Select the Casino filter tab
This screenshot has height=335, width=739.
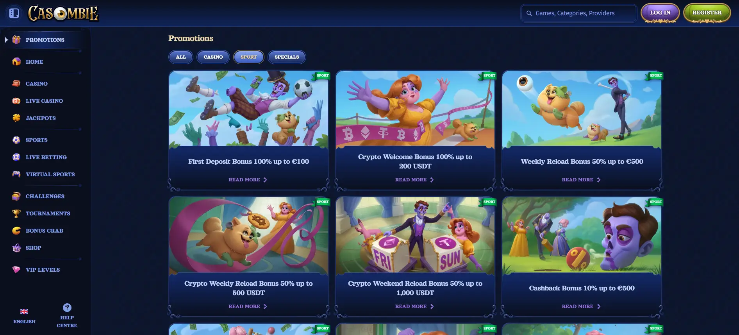[213, 57]
